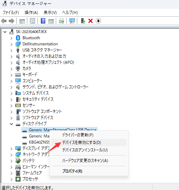Click status bar text 選択したデバイスを無効にします。
The height and width of the screenshot is (190, 179).
(28, 188)
